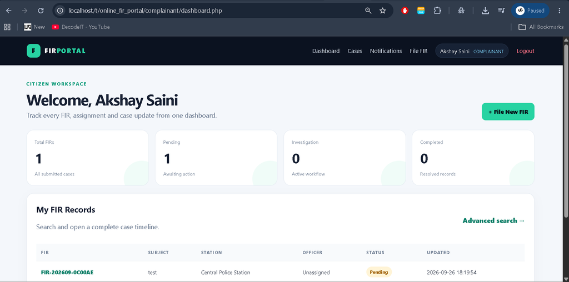Open the apps grid icon in bookmarks bar

point(7,27)
